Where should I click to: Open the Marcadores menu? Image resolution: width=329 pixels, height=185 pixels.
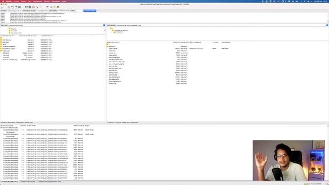[x=56, y=1]
